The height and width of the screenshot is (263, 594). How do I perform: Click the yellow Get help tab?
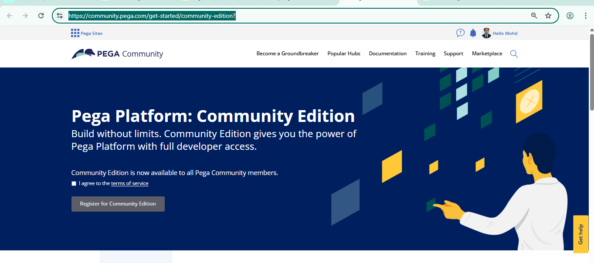coord(580,234)
